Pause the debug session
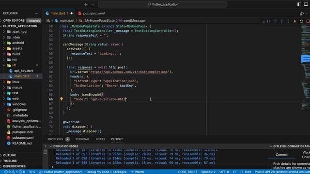 (x=268, y=21)
